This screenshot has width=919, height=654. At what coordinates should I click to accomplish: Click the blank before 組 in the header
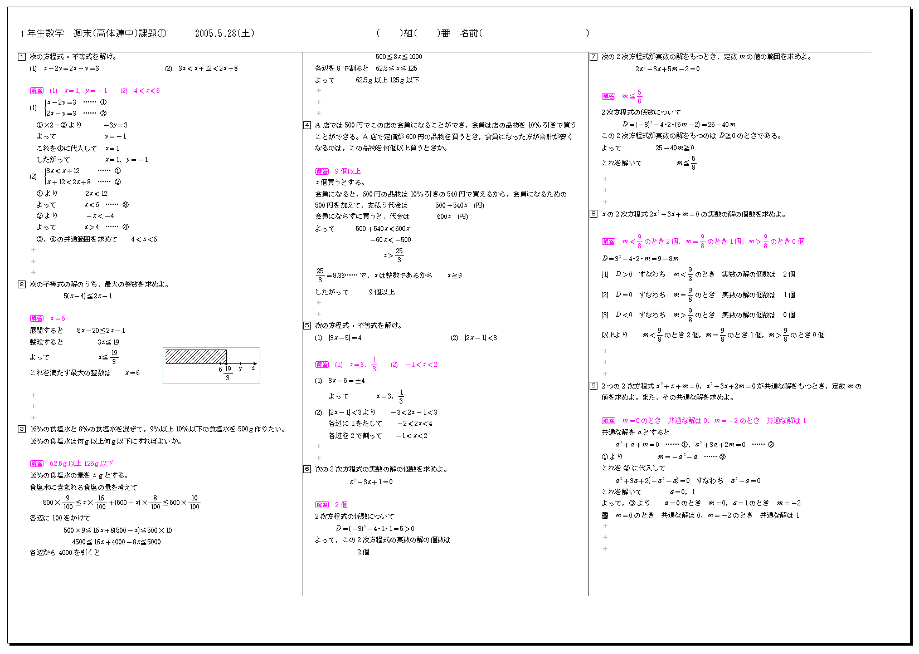point(390,33)
